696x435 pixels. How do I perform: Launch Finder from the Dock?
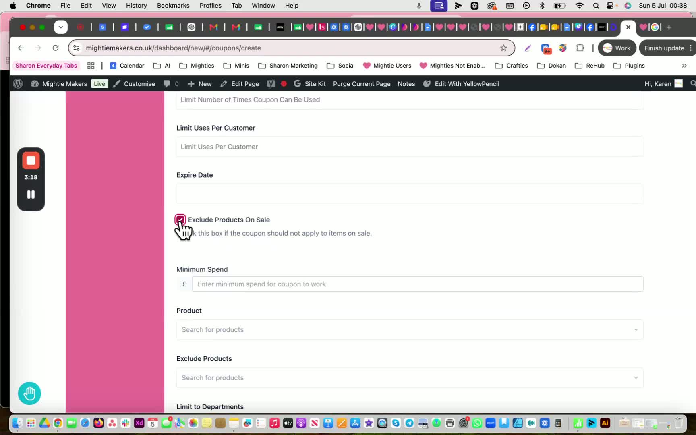pyautogui.click(x=17, y=423)
